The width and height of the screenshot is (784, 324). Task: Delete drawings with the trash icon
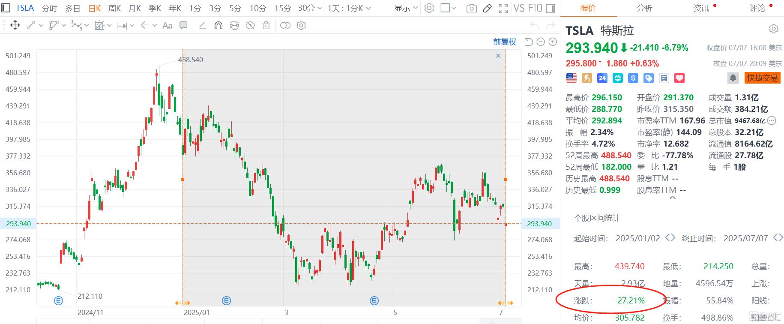(266, 26)
